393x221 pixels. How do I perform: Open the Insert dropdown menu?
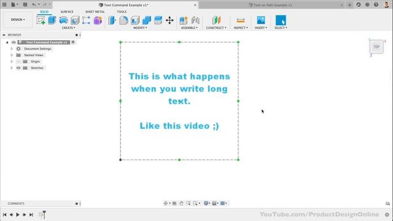click(260, 28)
